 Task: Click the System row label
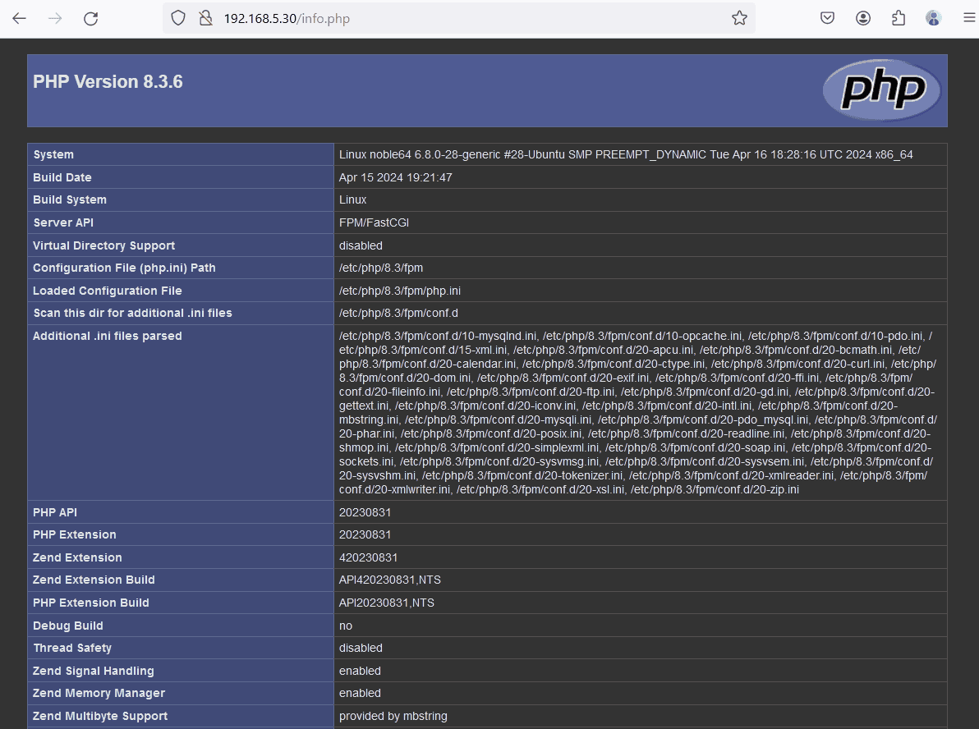(53, 154)
